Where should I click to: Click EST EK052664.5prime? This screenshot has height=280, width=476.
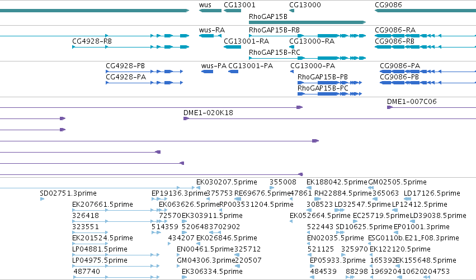[x=320, y=216]
